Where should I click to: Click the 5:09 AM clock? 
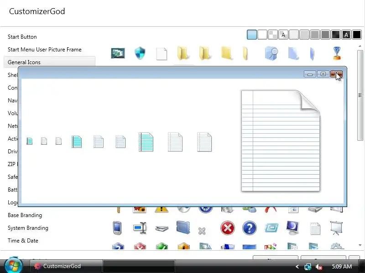pyautogui.click(x=342, y=266)
